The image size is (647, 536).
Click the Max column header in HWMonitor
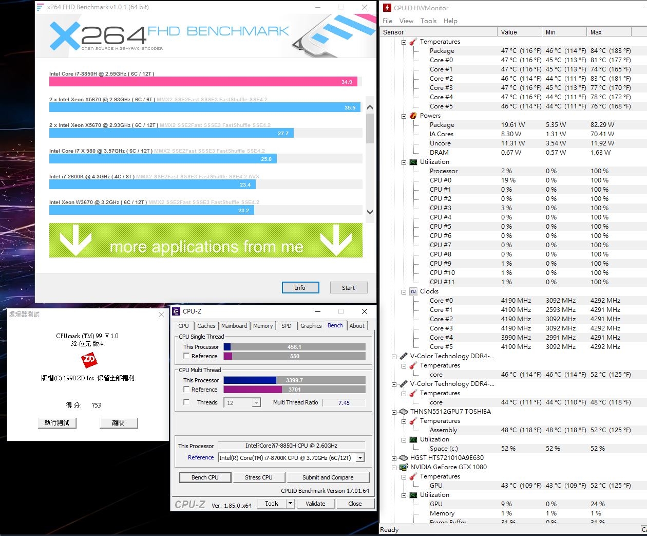pos(608,32)
